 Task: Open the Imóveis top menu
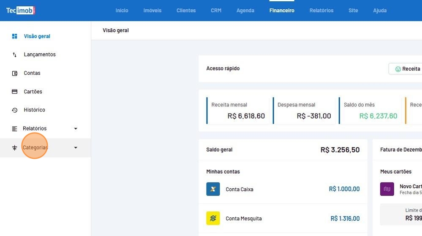click(x=152, y=11)
